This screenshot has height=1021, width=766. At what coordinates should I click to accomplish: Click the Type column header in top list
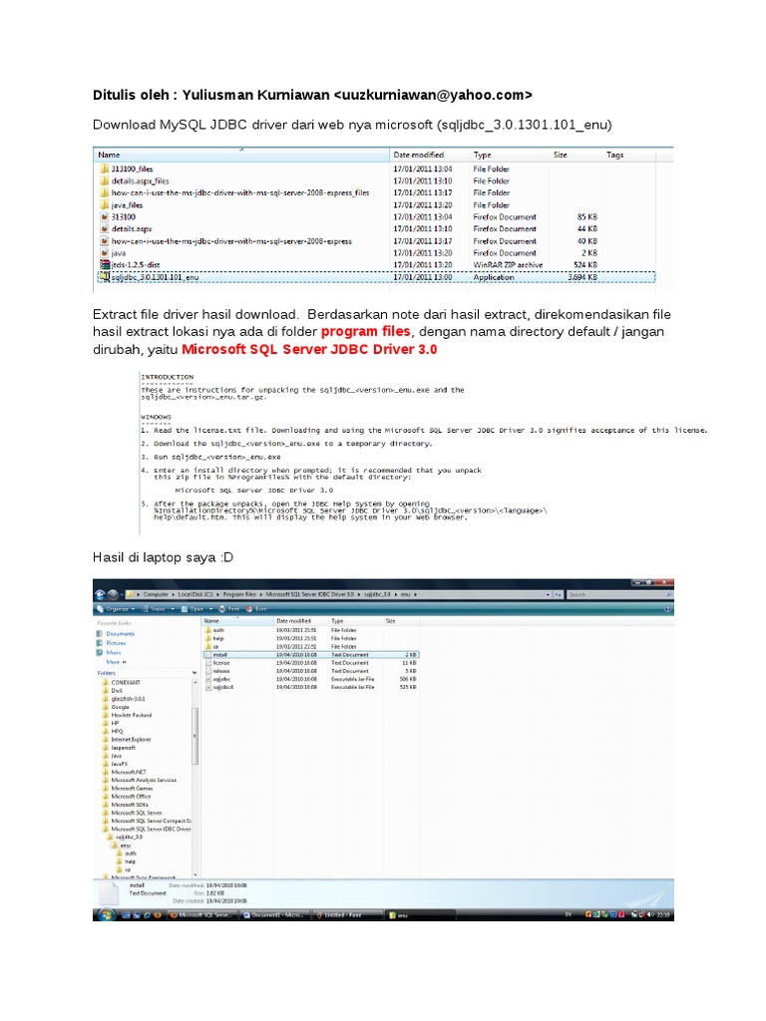pos(508,155)
